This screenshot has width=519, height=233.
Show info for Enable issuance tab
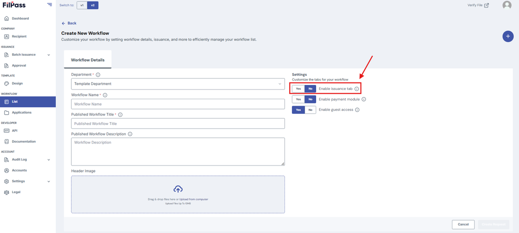point(357,88)
